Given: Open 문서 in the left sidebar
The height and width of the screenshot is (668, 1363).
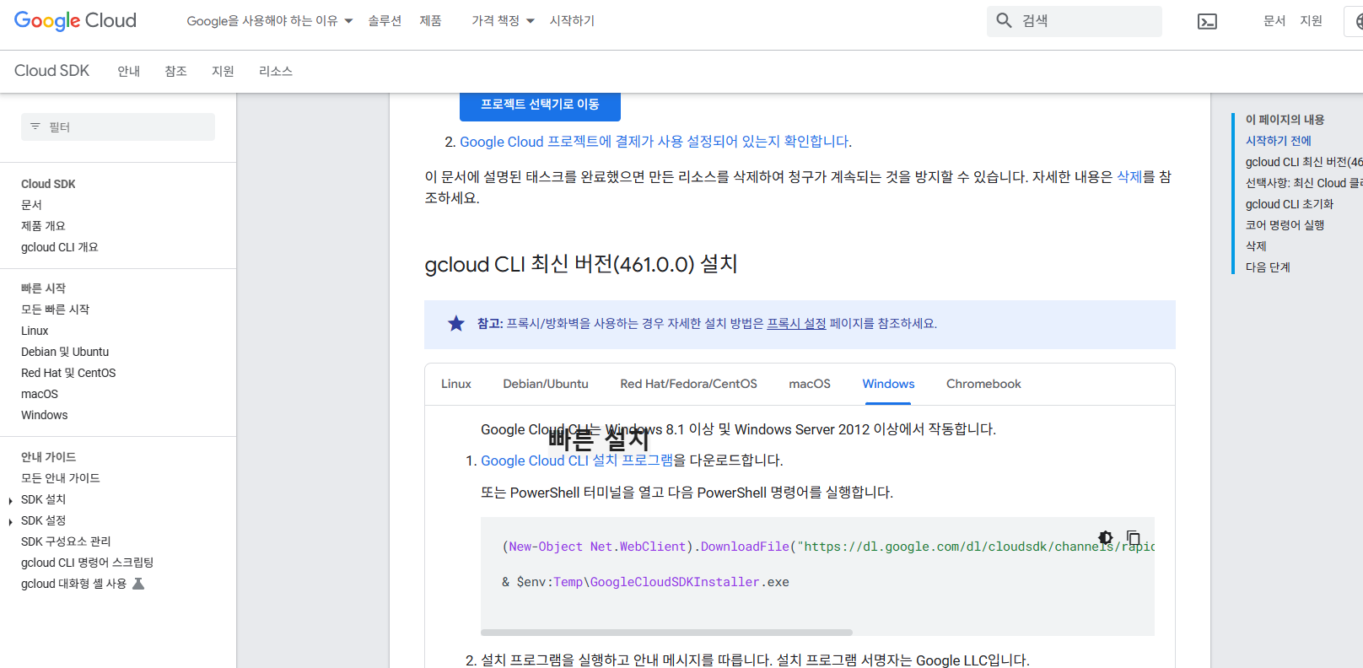Looking at the screenshot, I should 31,205.
